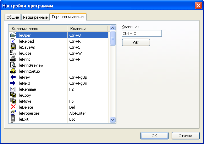Click the OK button under the key field
This screenshot has width=204, height=144.
click(x=136, y=43)
